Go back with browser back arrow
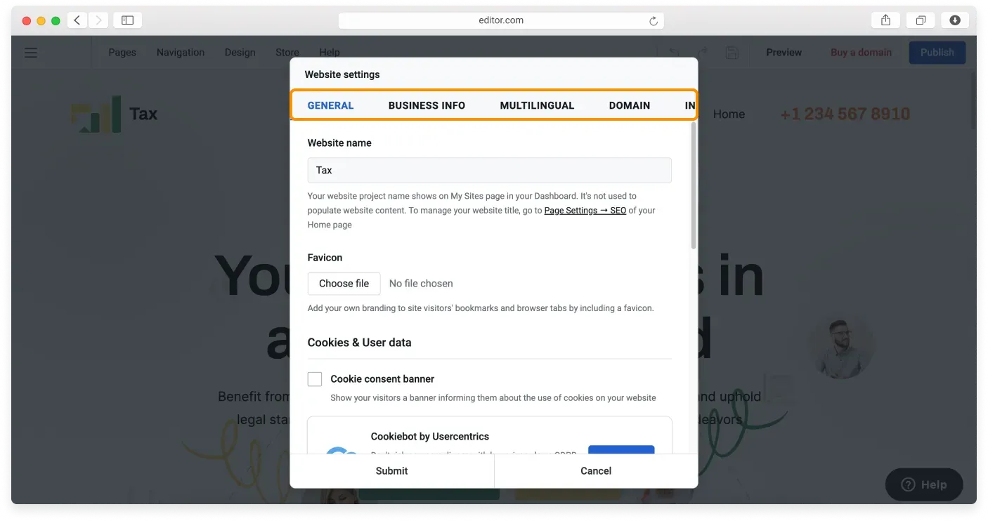Screen dimensions: 988x521 click(77, 20)
